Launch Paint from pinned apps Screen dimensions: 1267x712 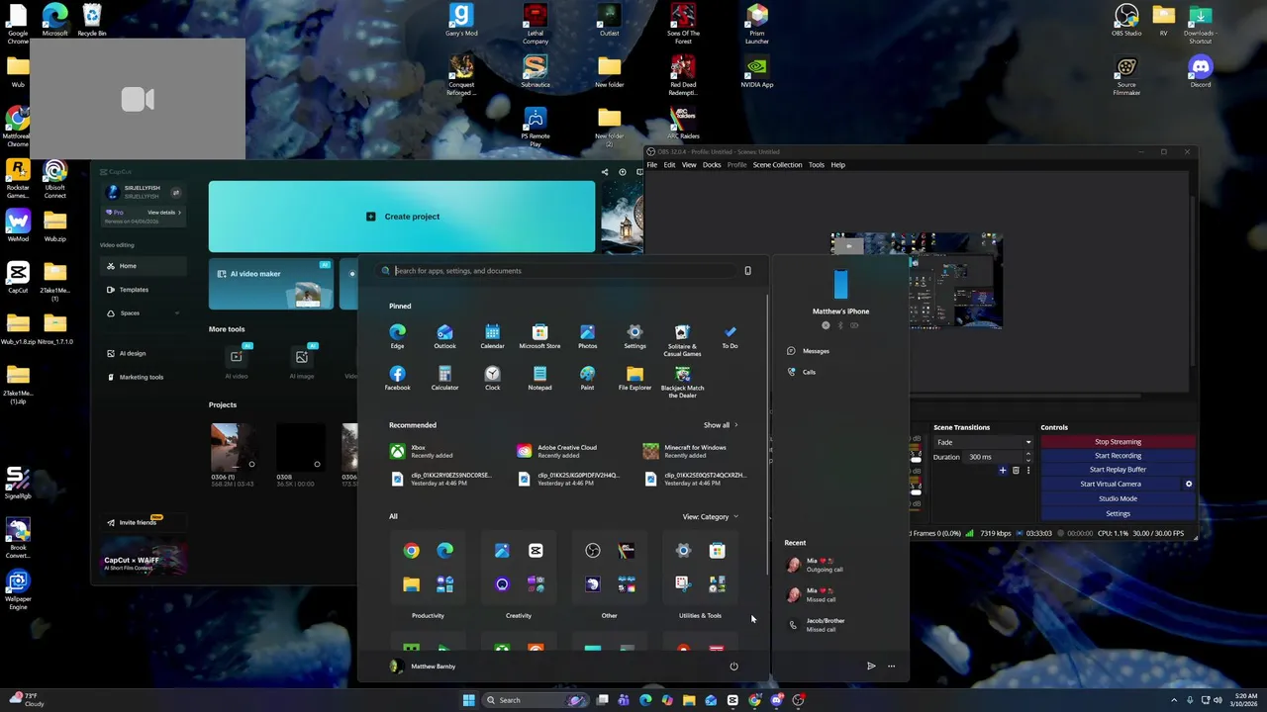tap(587, 378)
